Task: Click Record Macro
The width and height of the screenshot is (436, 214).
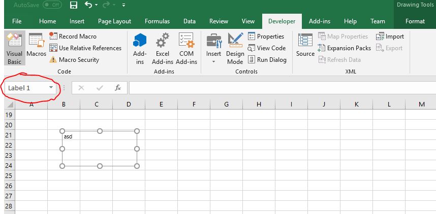Action: point(73,37)
